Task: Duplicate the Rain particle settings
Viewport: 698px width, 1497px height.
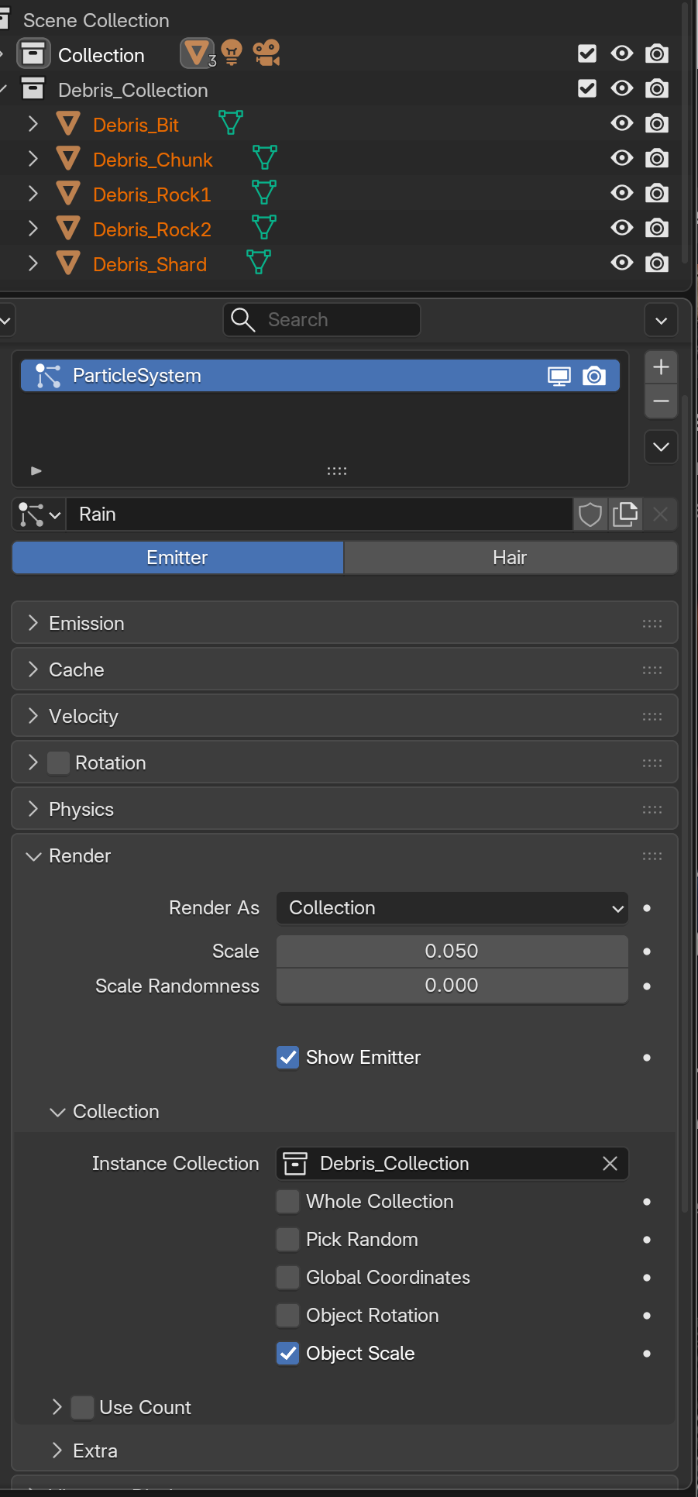Action: (625, 514)
